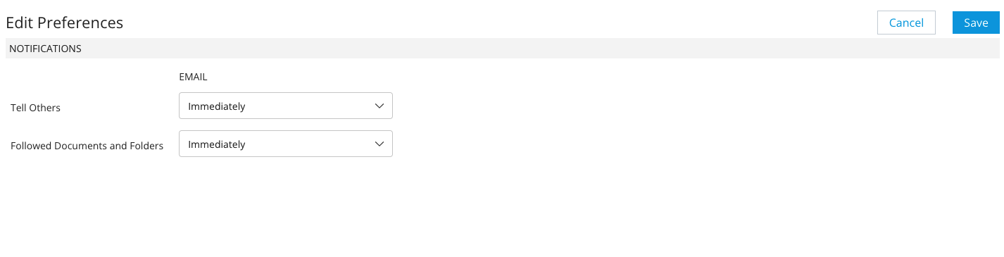Screen dimensions: 1004x257
Task: Focus the first EMAIL combo box
Action: (x=286, y=106)
